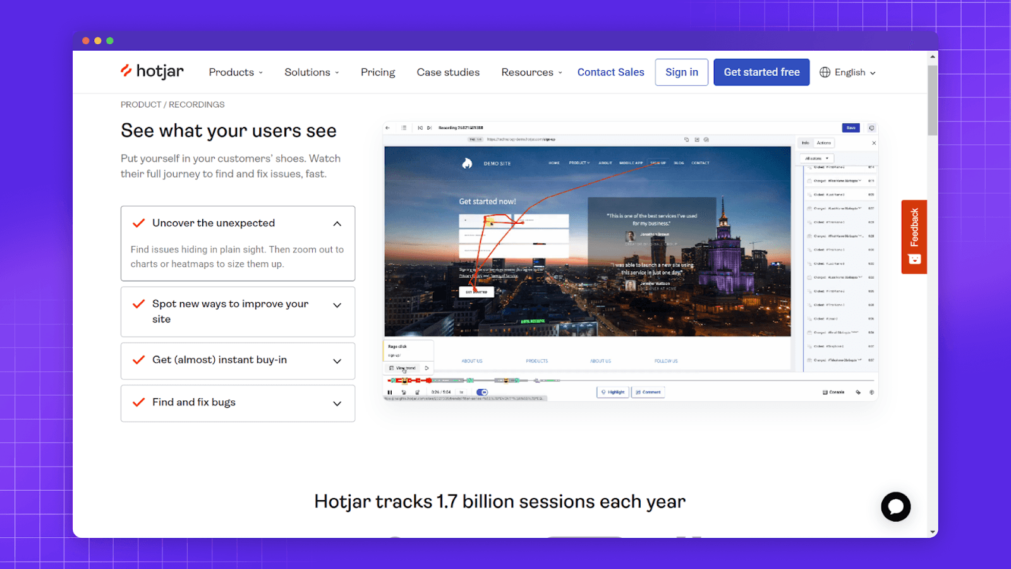
Task: Copy the recording URL
Action: (x=687, y=140)
